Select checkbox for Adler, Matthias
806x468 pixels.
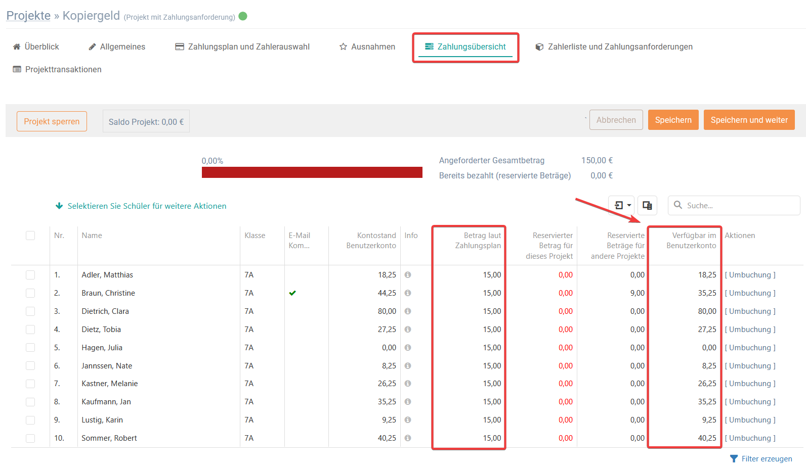(x=30, y=275)
